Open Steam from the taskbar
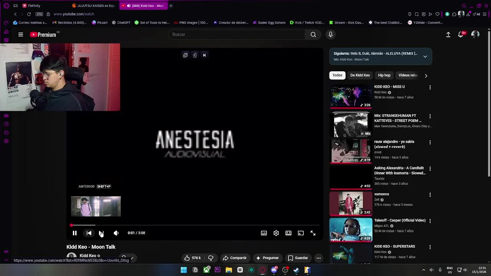Viewport: 491px width, 276px height. tap(296, 270)
